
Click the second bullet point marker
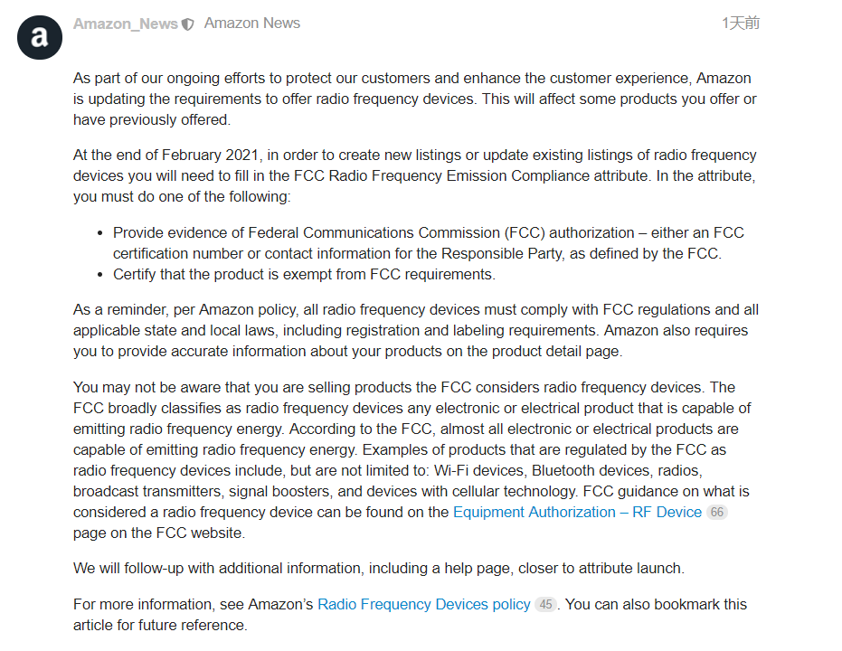(99, 275)
